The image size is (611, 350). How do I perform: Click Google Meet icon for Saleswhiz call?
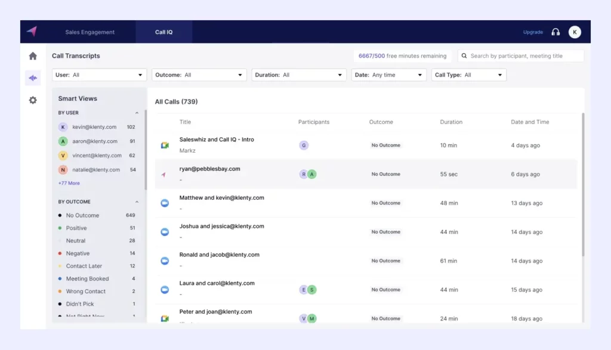point(165,145)
